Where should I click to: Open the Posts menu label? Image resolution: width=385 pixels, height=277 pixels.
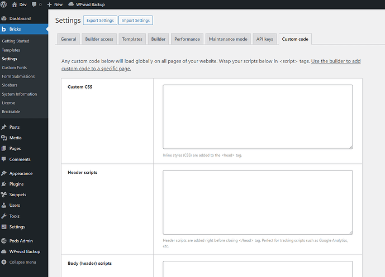[15, 127]
